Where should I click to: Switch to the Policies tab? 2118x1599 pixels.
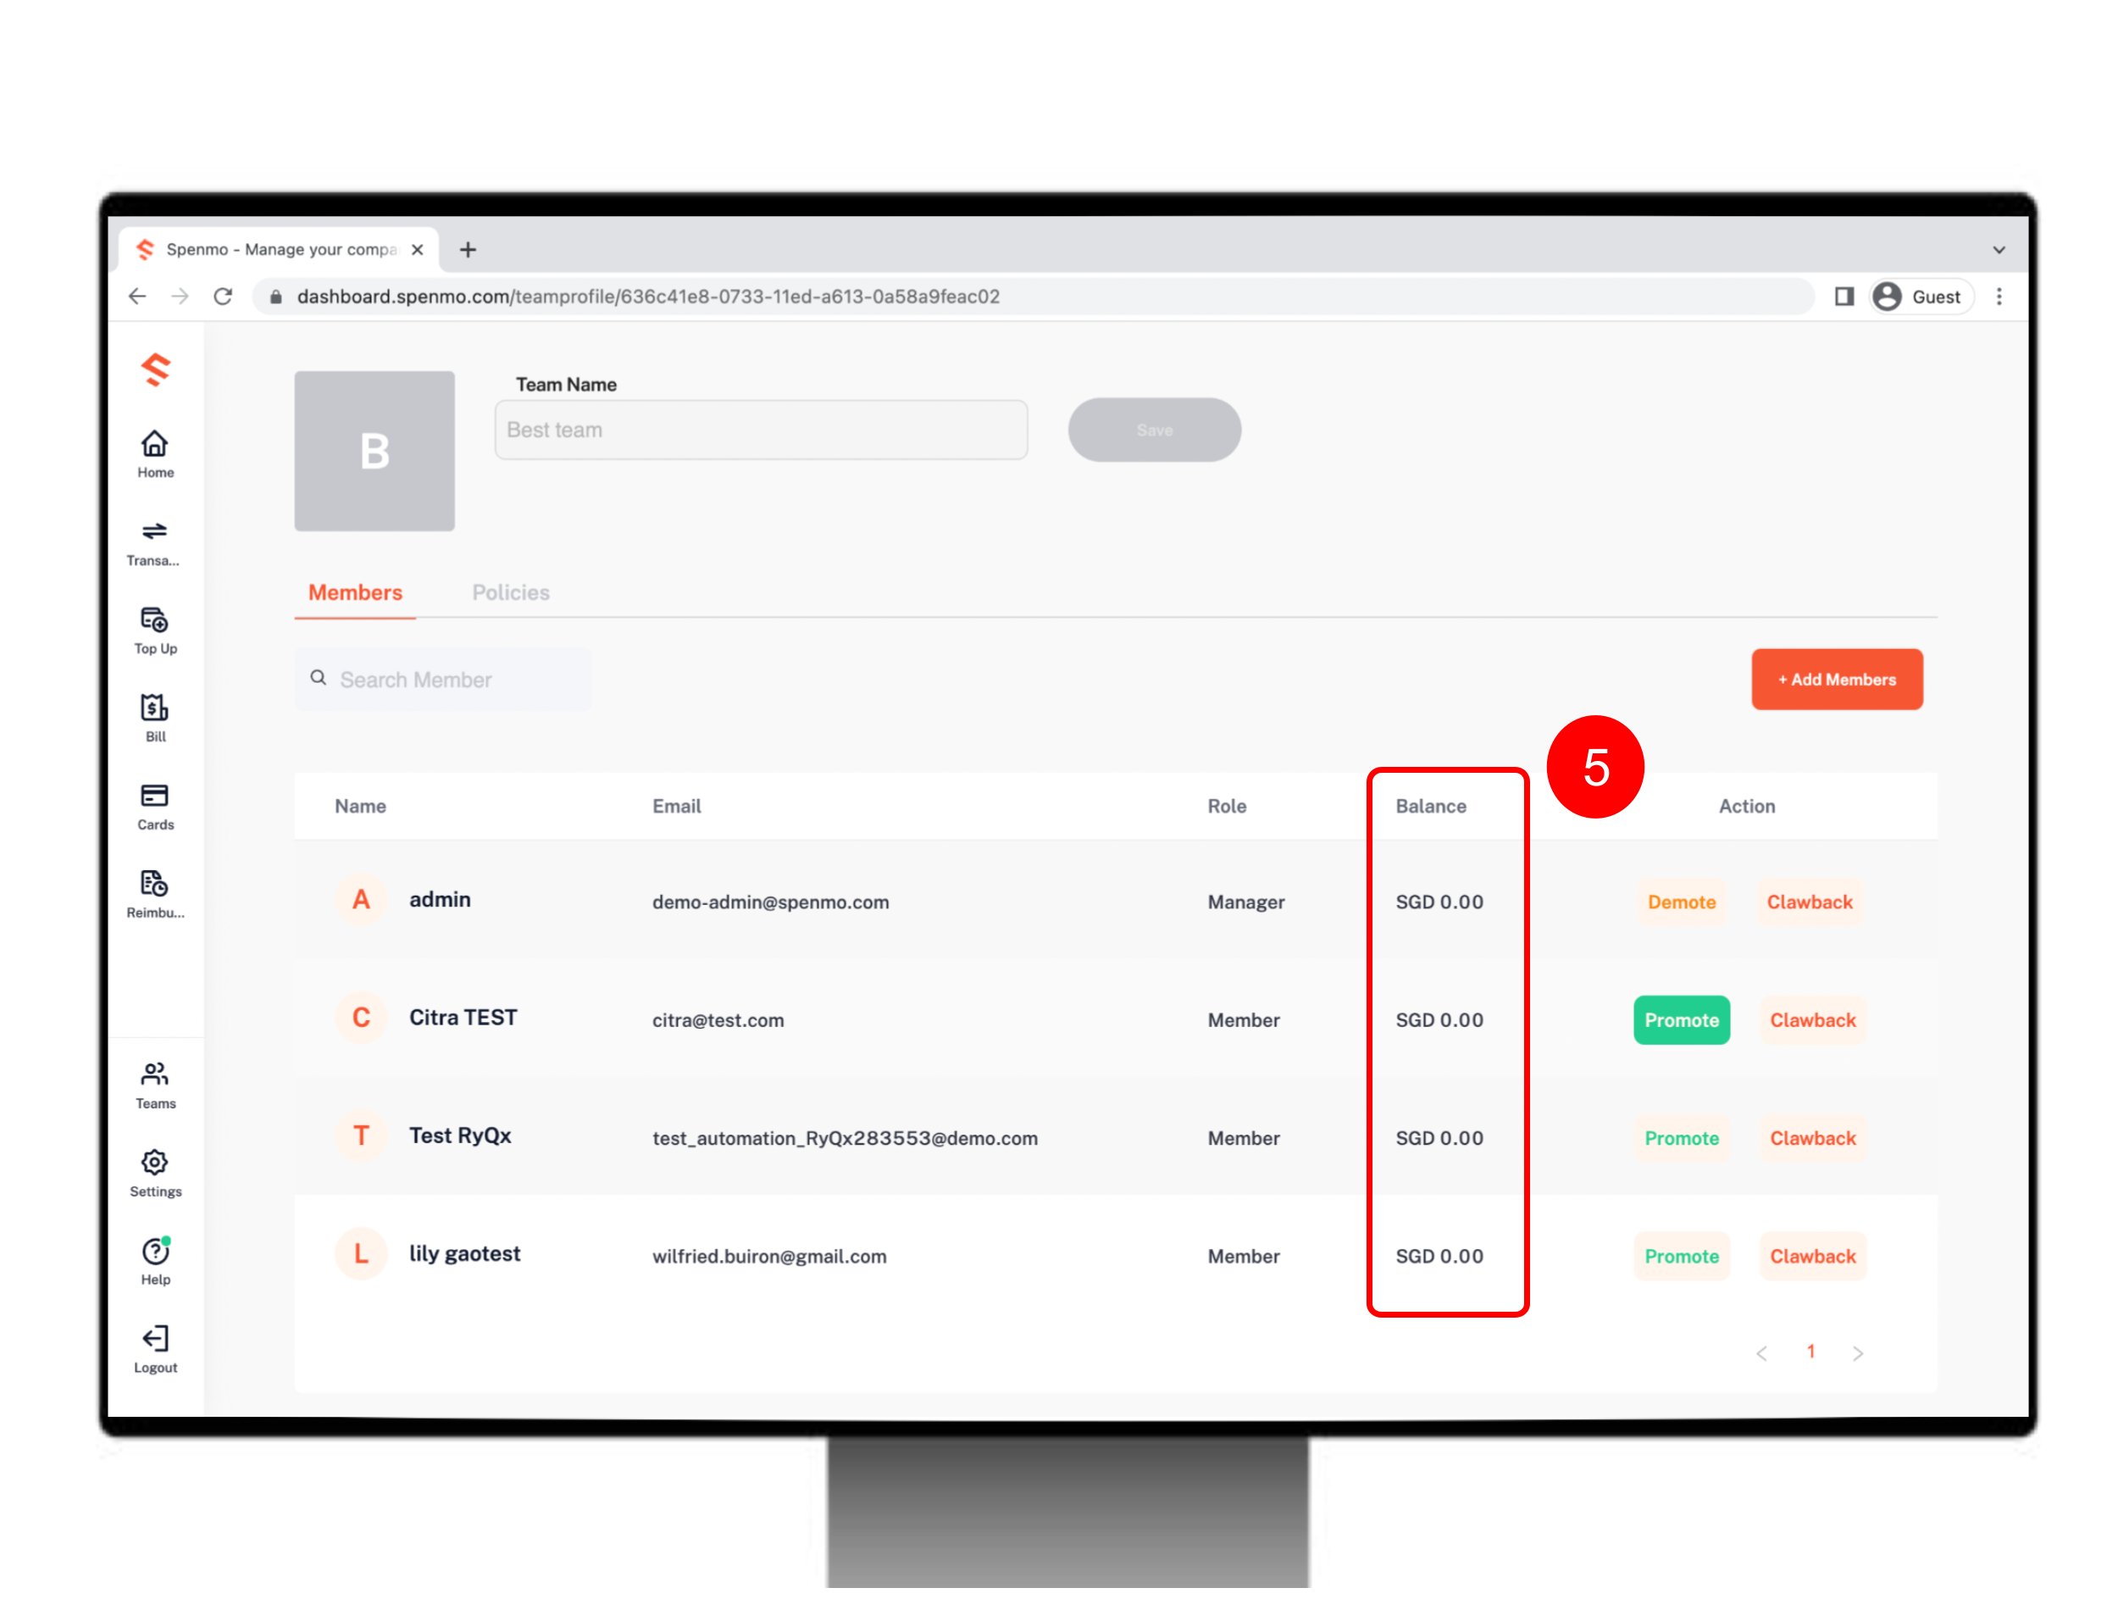click(511, 591)
